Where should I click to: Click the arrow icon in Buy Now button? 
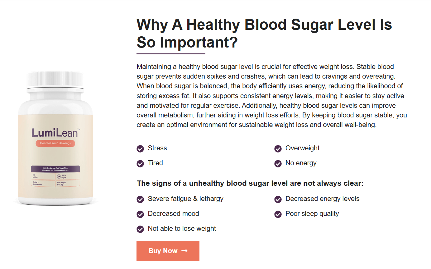184,251
